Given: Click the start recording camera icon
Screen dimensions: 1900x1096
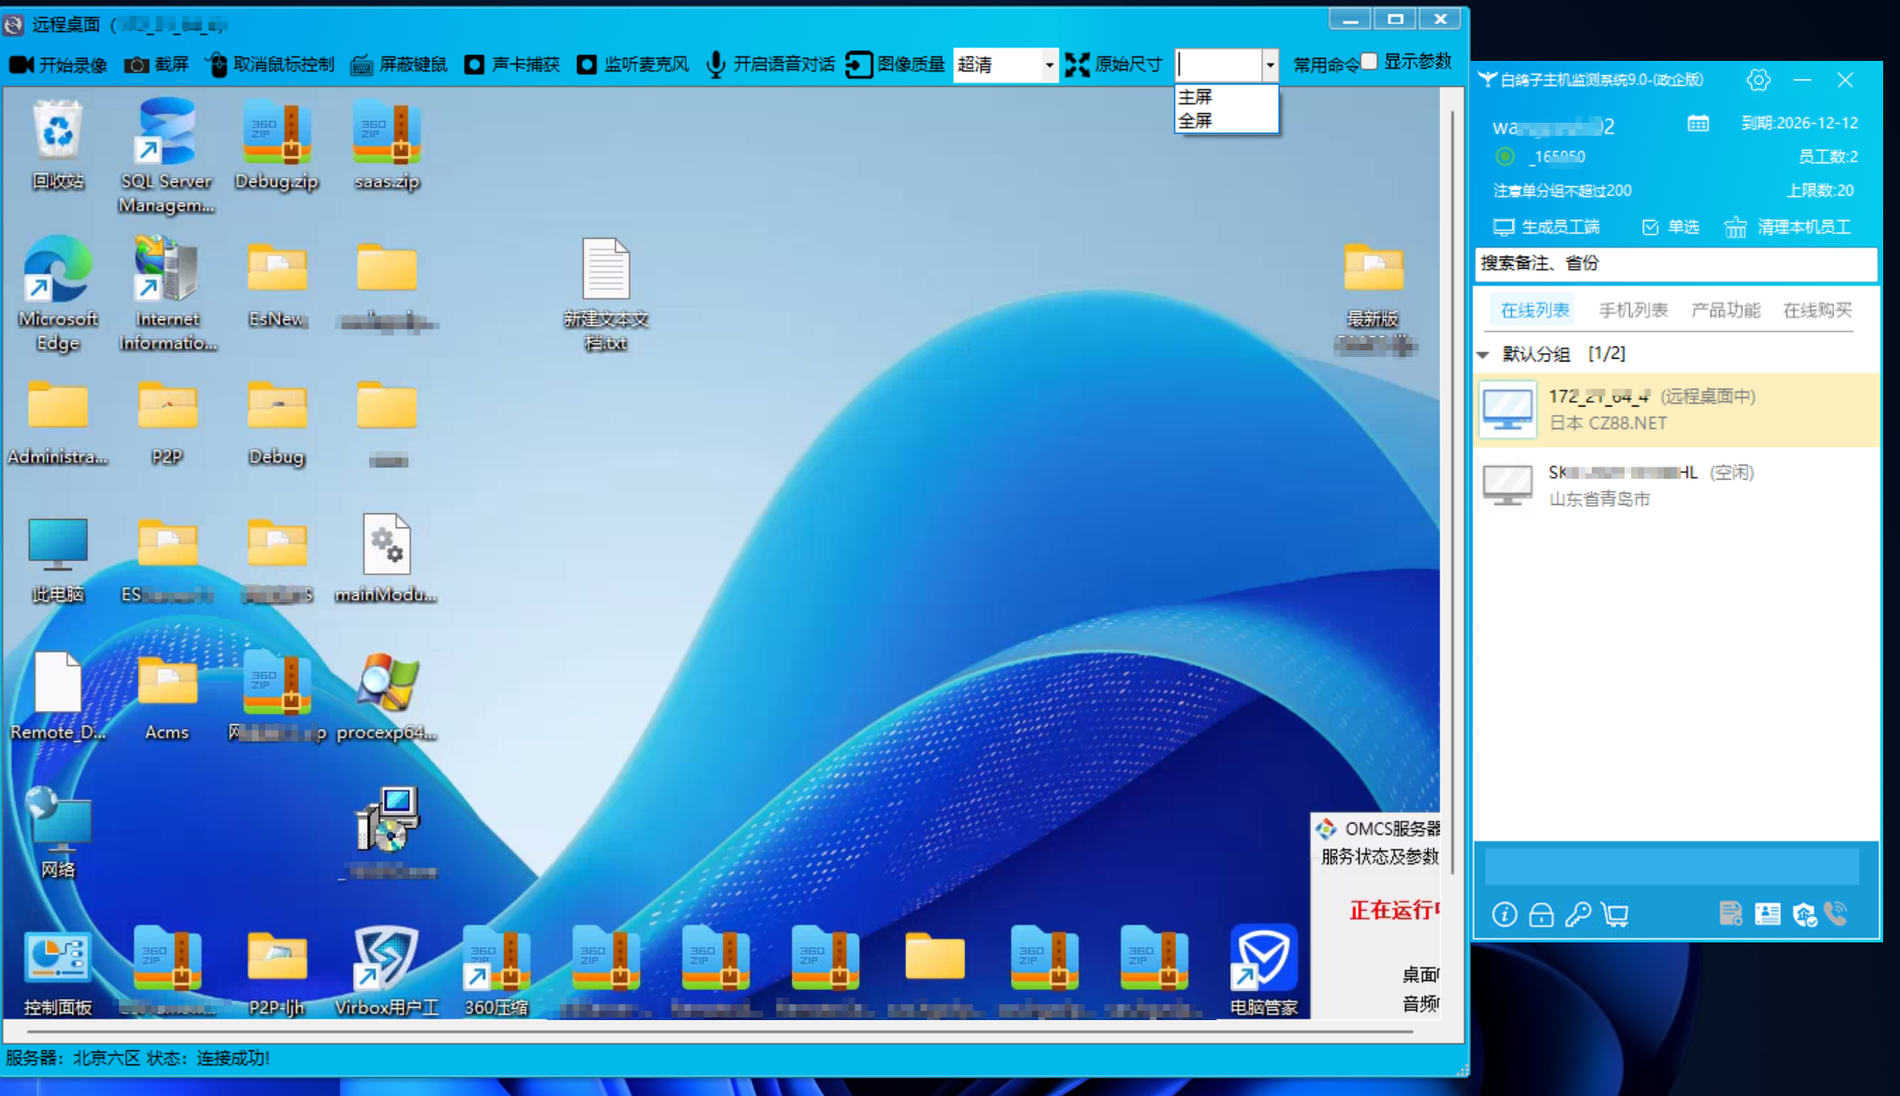Looking at the screenshot, I should tap(22, 65).
